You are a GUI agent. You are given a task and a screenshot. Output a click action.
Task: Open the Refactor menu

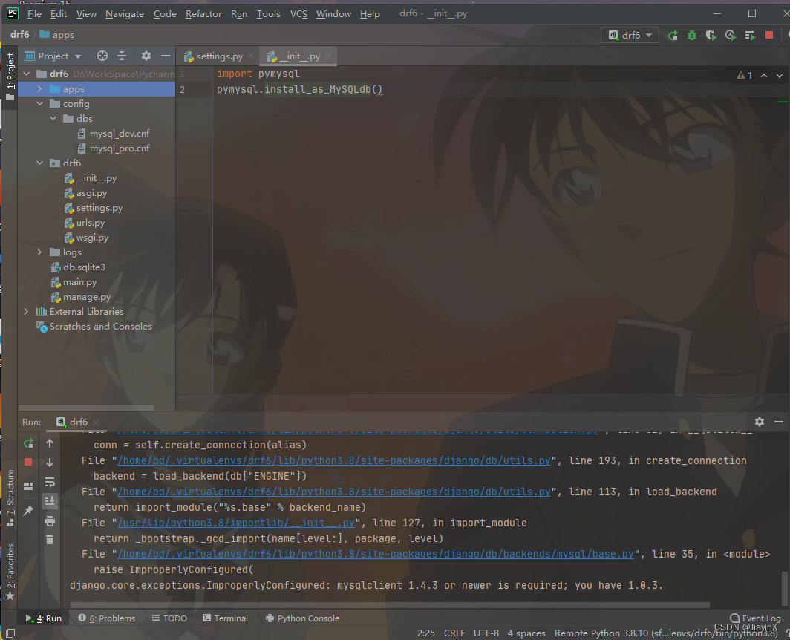(203, 13)
